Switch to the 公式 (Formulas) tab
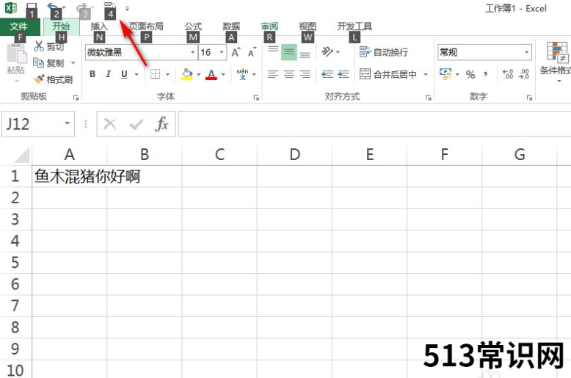The height and width of the screenshot is (378, 571). pos(193,26)
